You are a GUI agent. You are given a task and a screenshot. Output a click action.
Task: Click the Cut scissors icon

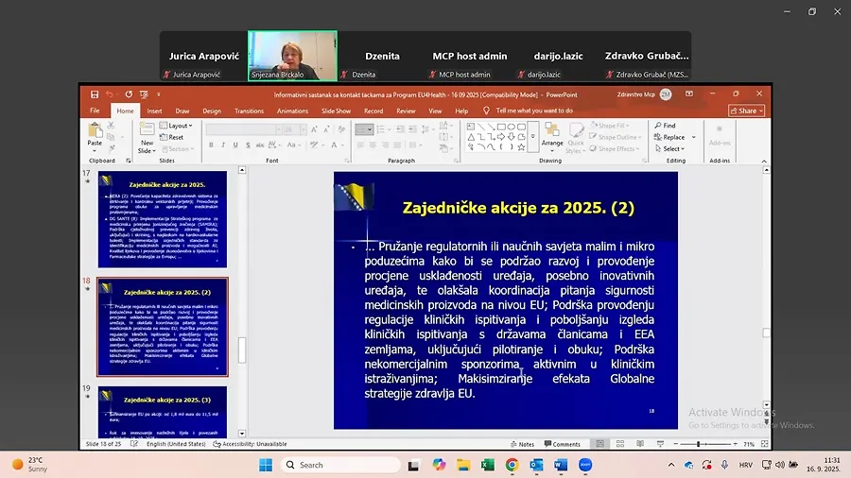click(x=111, y=126)
